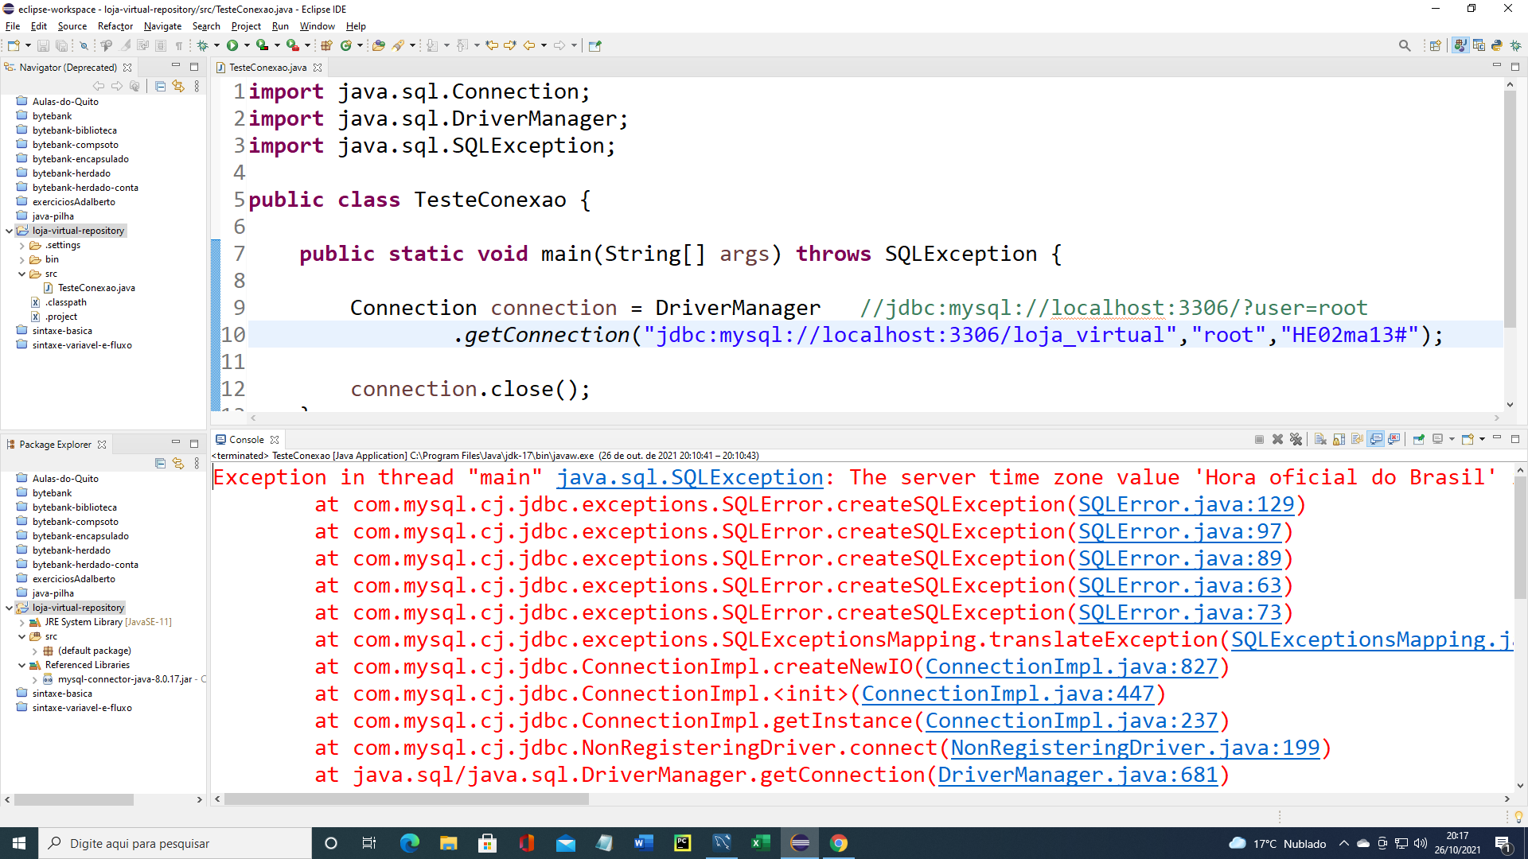The image size is (1528, 859).
Task: Click the New Java Package icon
Action: [326, 45]
